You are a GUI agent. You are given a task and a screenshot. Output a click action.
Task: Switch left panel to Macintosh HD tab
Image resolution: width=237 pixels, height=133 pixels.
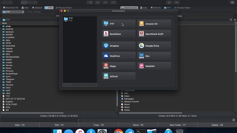point(11,8)
